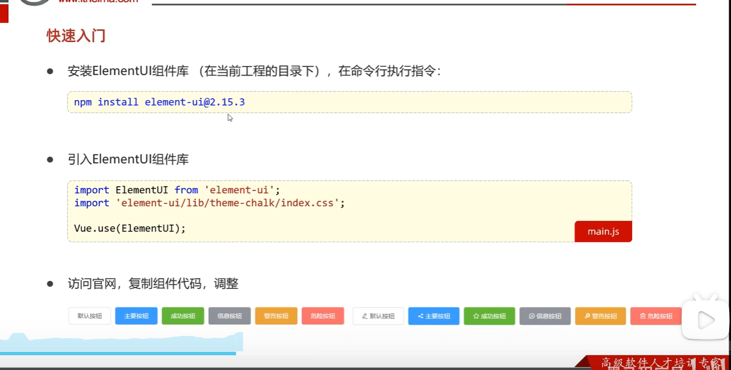Click the theme-chalk/index.css import line

[x=210, y=203]
